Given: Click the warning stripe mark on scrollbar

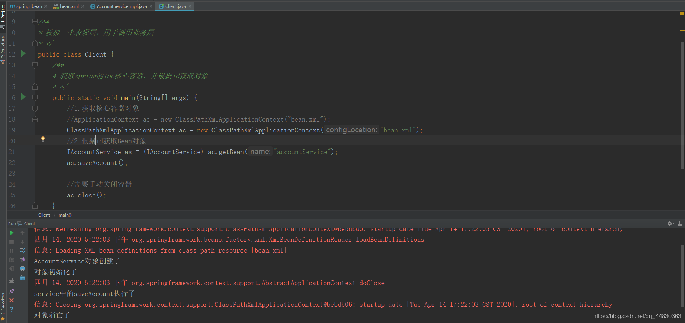Looking at the screenshot, I should (x=682, y=31).
